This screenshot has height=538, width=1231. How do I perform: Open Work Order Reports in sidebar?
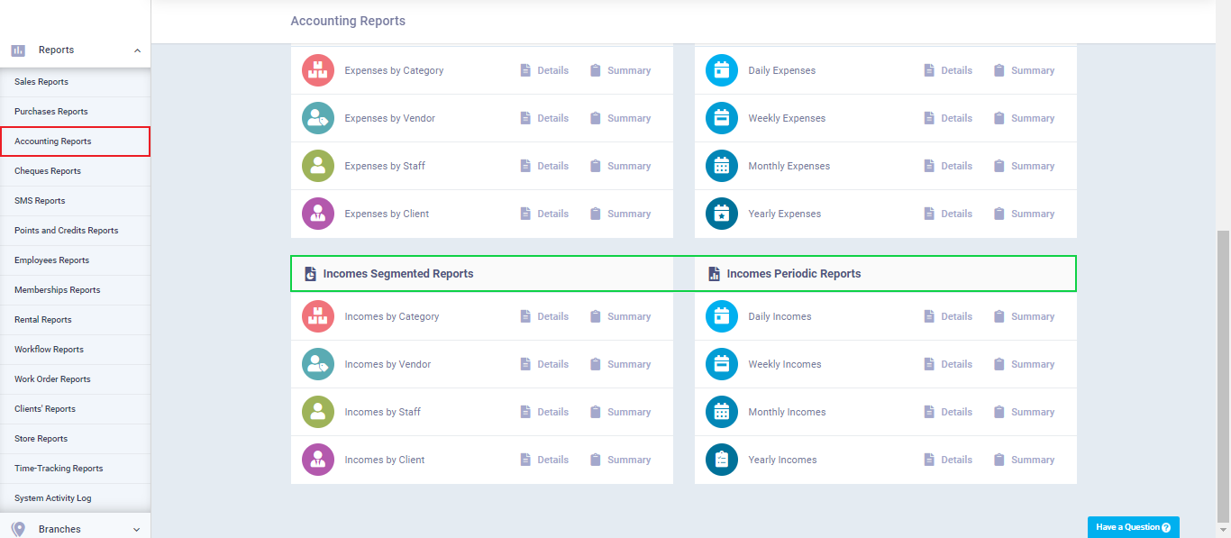click(75, 379)
